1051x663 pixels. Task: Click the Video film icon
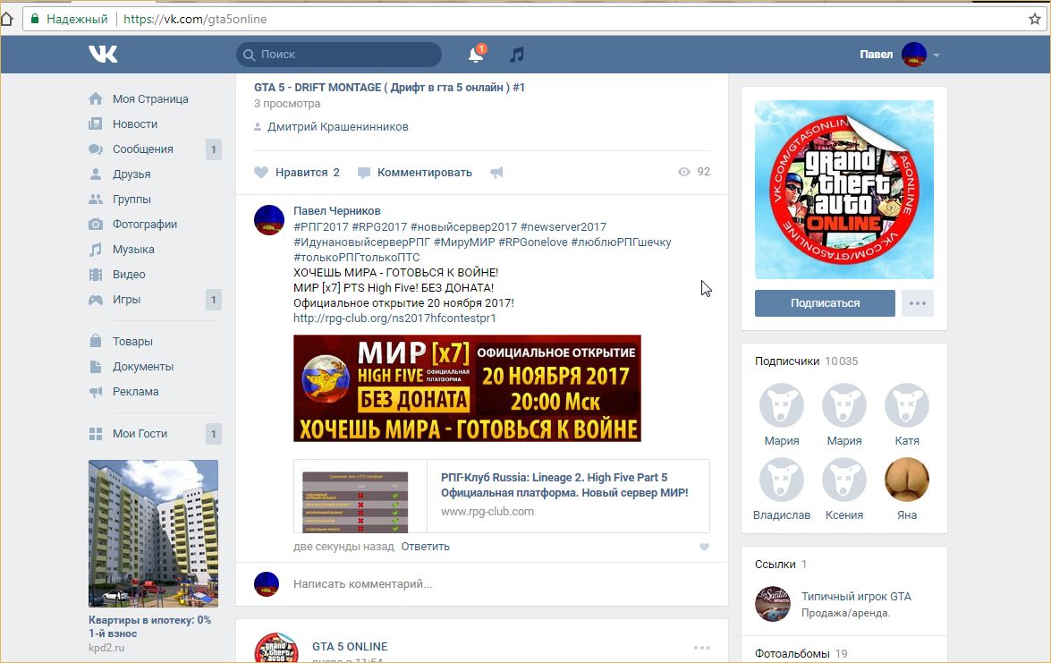click(96, 274)
